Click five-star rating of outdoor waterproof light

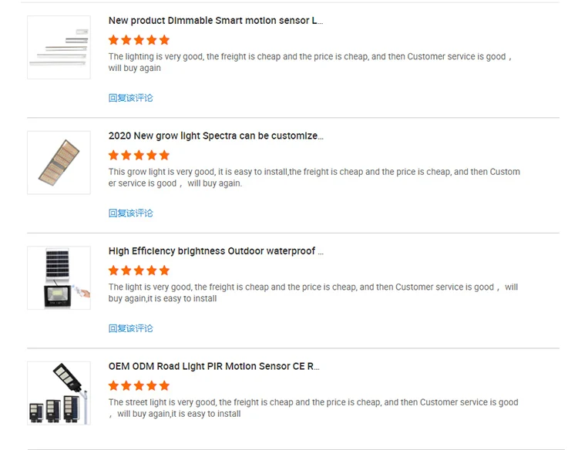pos(139,270)
